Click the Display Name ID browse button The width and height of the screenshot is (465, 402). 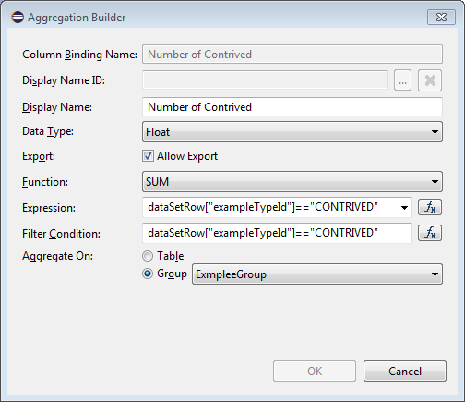[x=402, y=80]
